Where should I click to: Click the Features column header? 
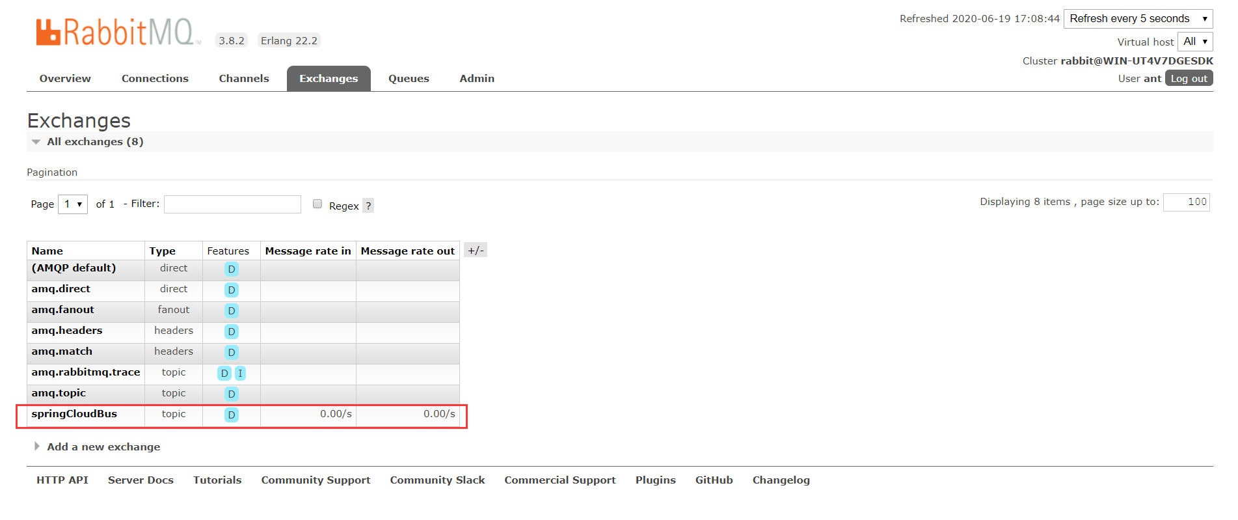pos(228,251)
